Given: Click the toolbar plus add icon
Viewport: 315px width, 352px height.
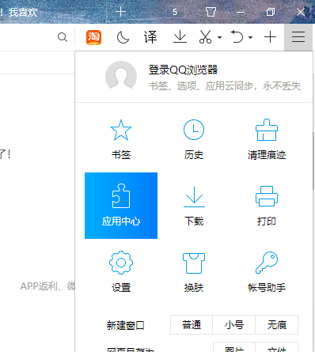Looking at the screenshot, I should pyautogui.click(x=271, y=37).
